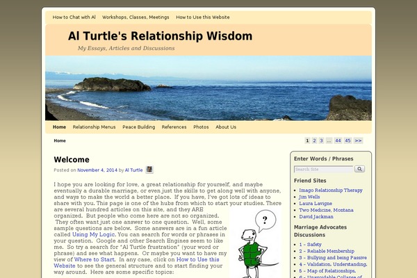The height and width of the screenshot is (278, 417).
Task: Open the Photos navigation item
Action: point(201,127)
